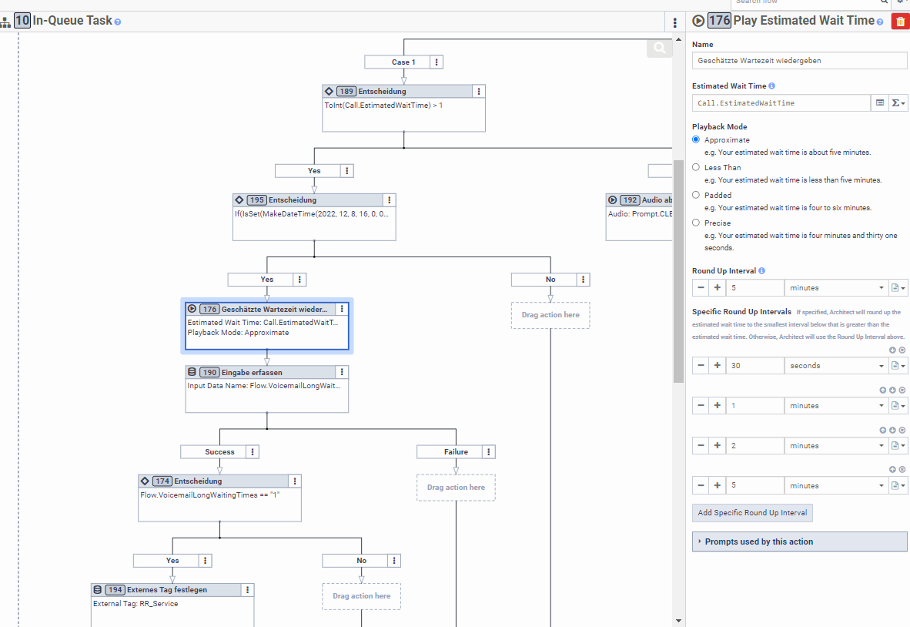Select the 174 Entscheidung action

pos(219,498)
